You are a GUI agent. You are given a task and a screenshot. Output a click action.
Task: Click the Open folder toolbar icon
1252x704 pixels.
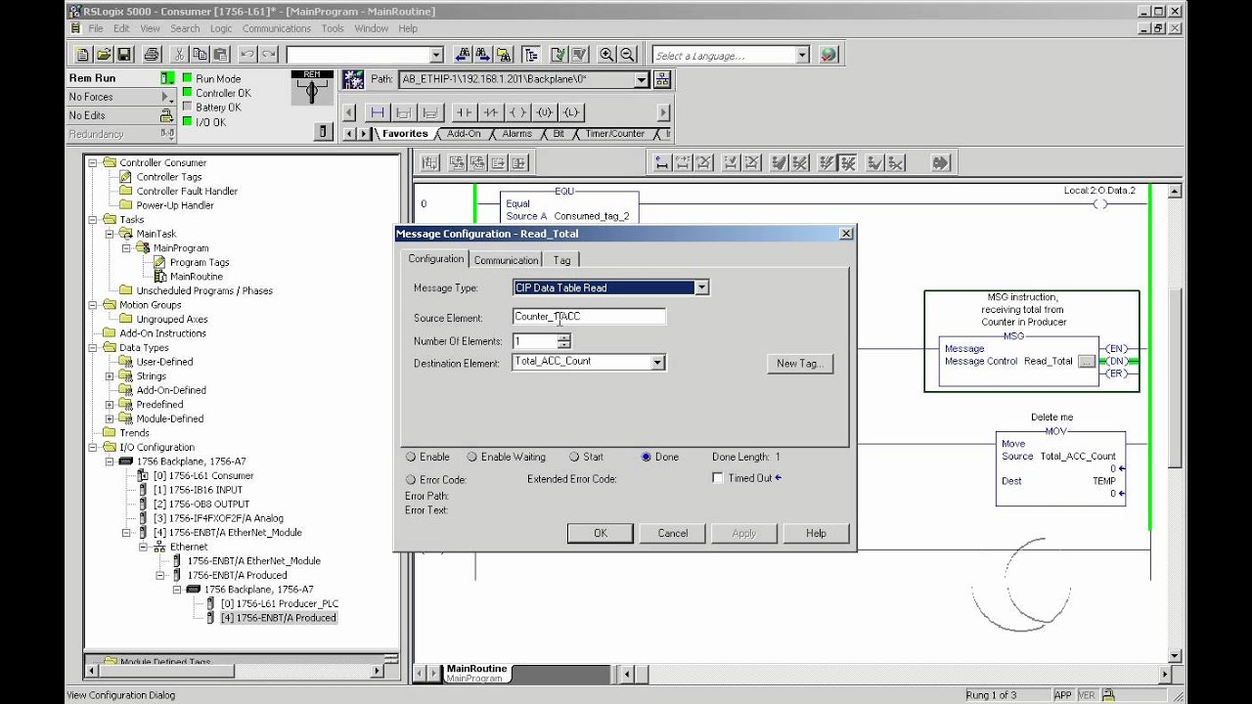click(x=103, y=55)
